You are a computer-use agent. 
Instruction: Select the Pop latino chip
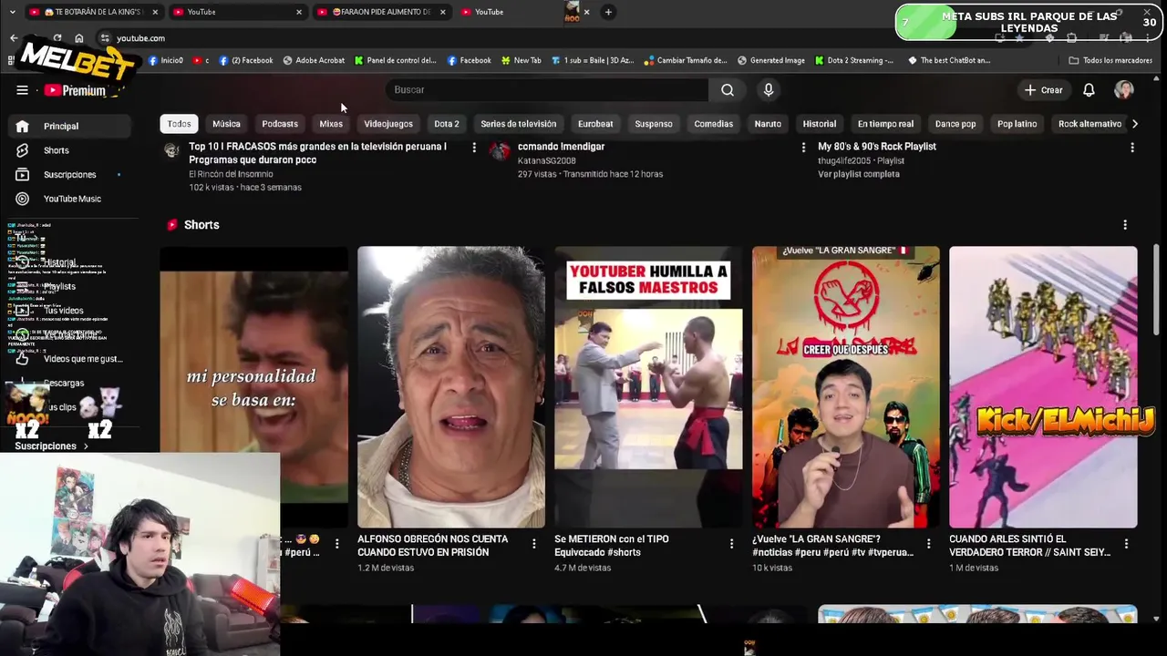tap(1017, 124)
